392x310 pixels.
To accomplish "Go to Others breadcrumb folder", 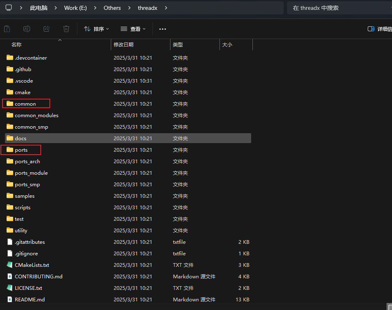I will click(112, 8).
